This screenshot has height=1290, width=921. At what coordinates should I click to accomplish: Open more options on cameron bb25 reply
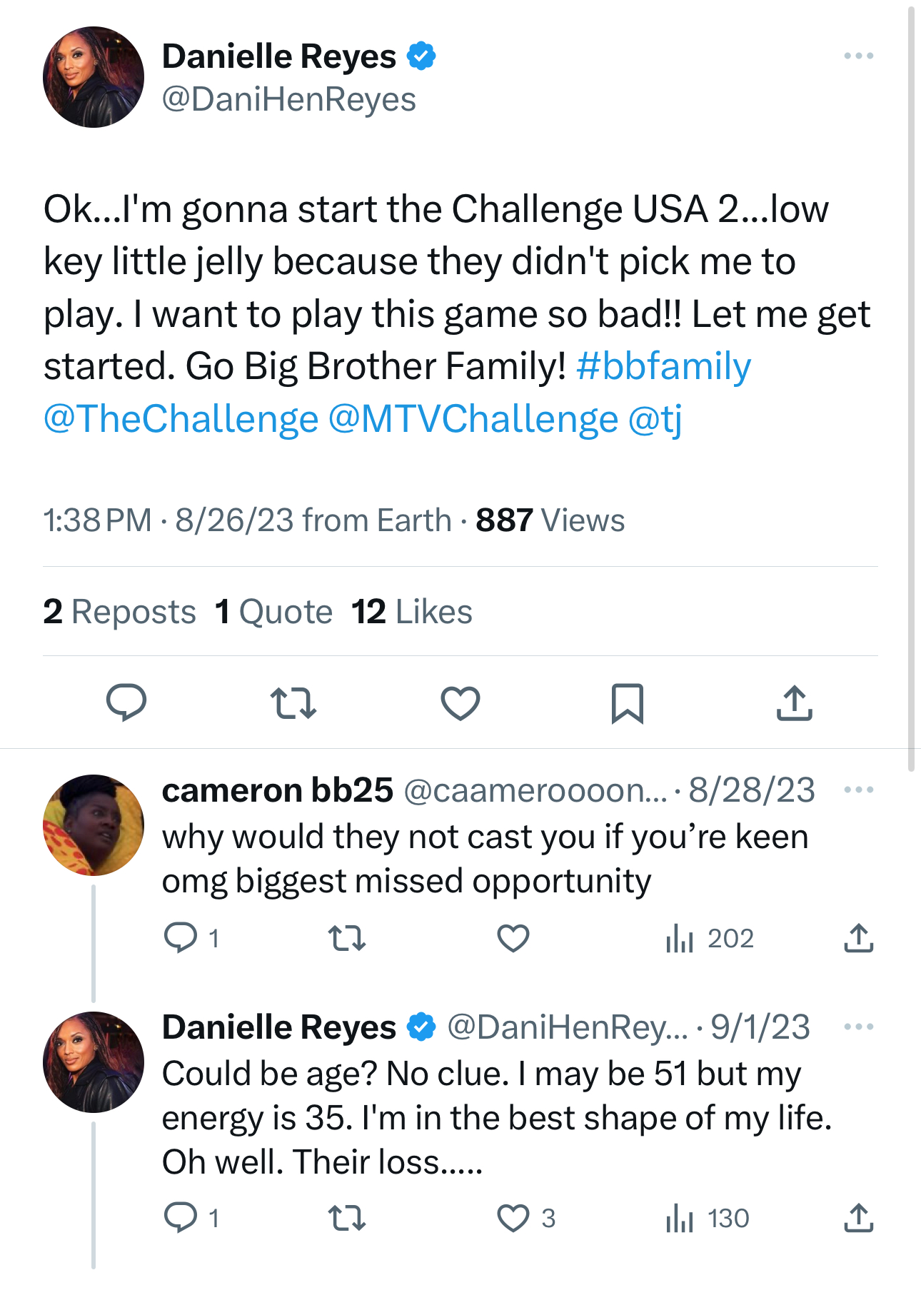coord(858,790)
